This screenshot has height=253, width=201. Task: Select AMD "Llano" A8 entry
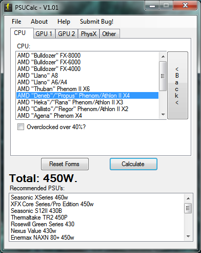coord(87,76)
